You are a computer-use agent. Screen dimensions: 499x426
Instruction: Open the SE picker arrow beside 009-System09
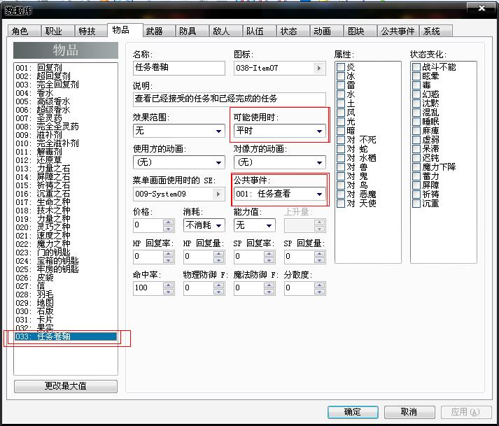[218, 194]
